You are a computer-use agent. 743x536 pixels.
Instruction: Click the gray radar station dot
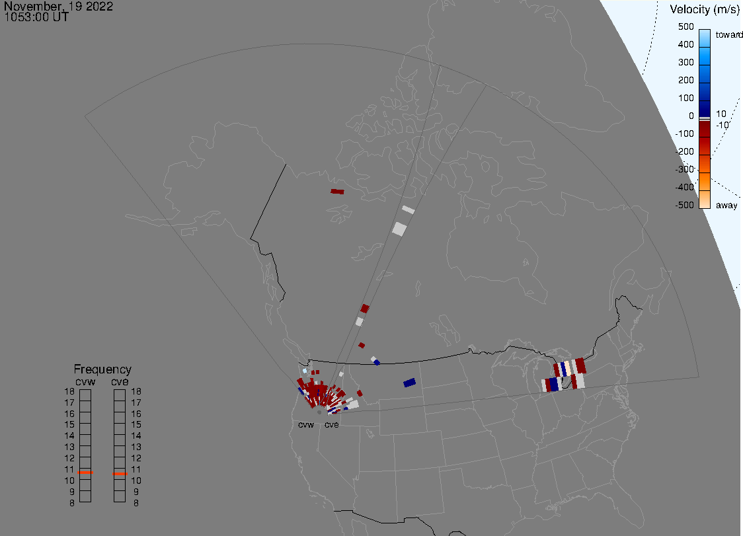click(x=319, y=412)
